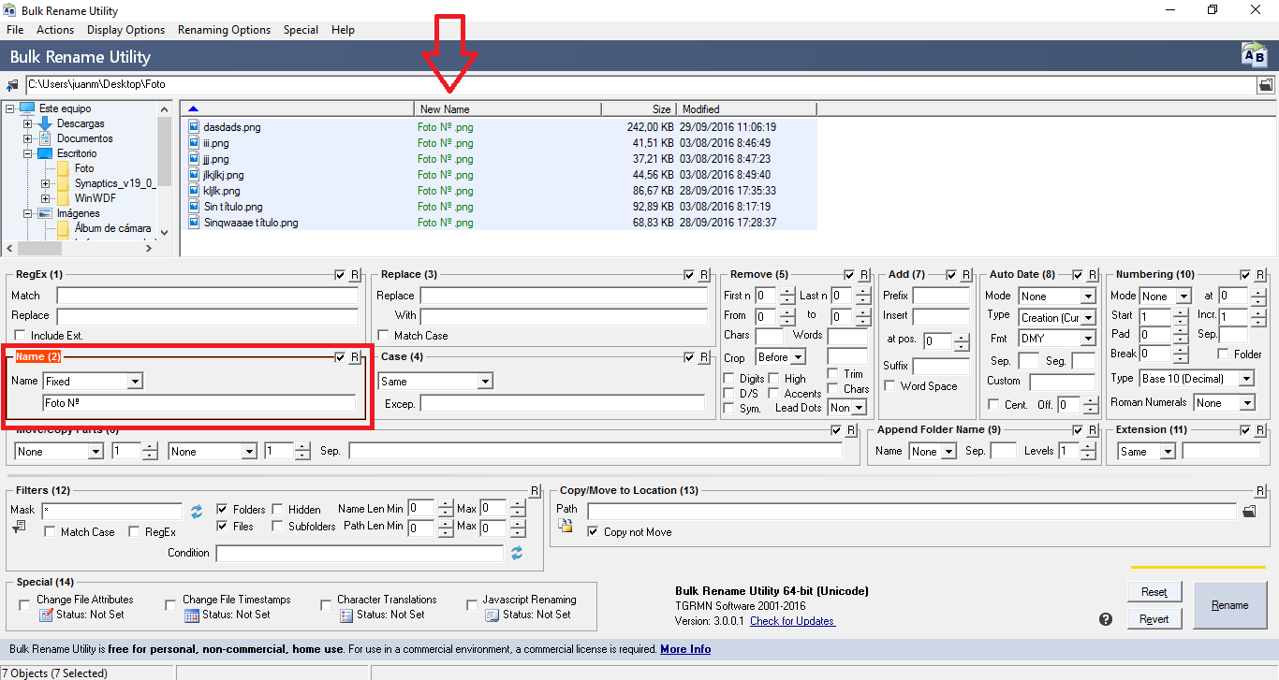
Task: Open the File menu
Action: [15, 30]
